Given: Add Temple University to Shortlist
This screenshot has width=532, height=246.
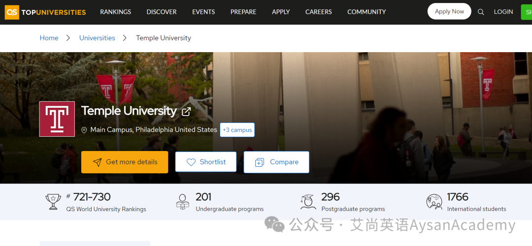Looking at the screenshot, I should click(x=205, y=162).
